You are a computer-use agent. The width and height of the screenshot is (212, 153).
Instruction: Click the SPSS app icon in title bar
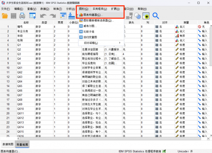point(3,3)
